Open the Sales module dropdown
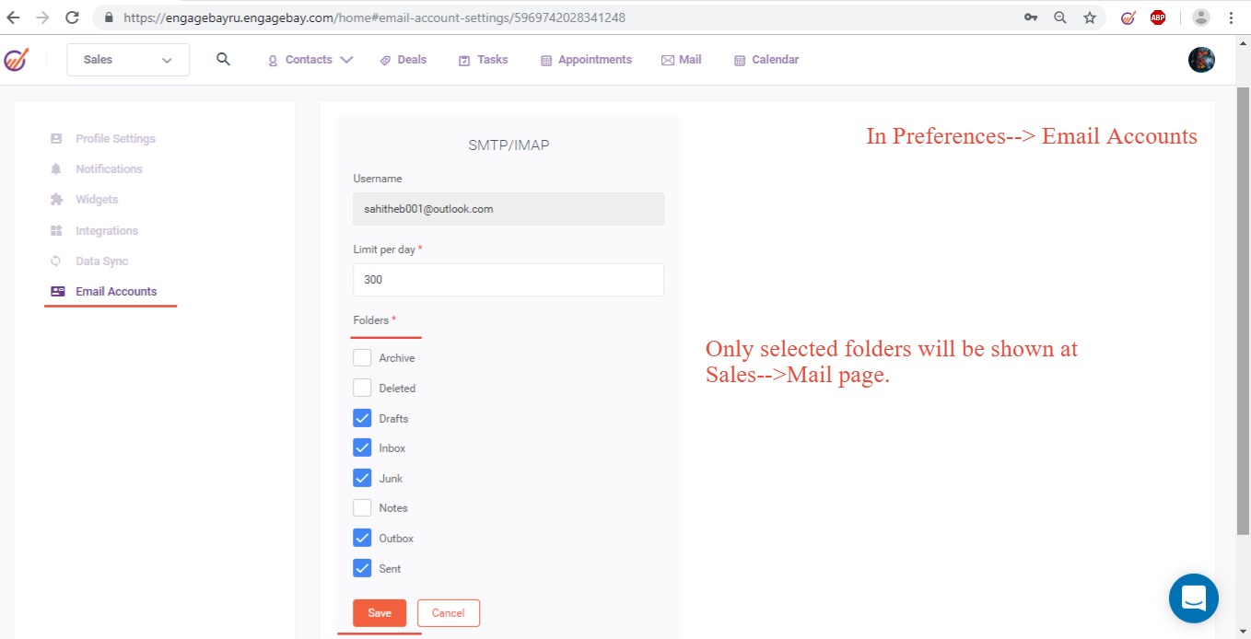Image resolution: width=1251 pixels, height=639 pixels. pyautogui.click(x=128, y=60)
